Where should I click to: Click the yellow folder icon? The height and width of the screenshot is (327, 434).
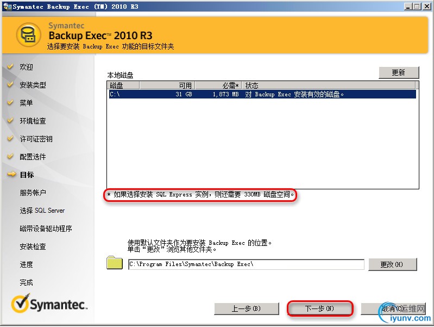(x=115, y=262)
